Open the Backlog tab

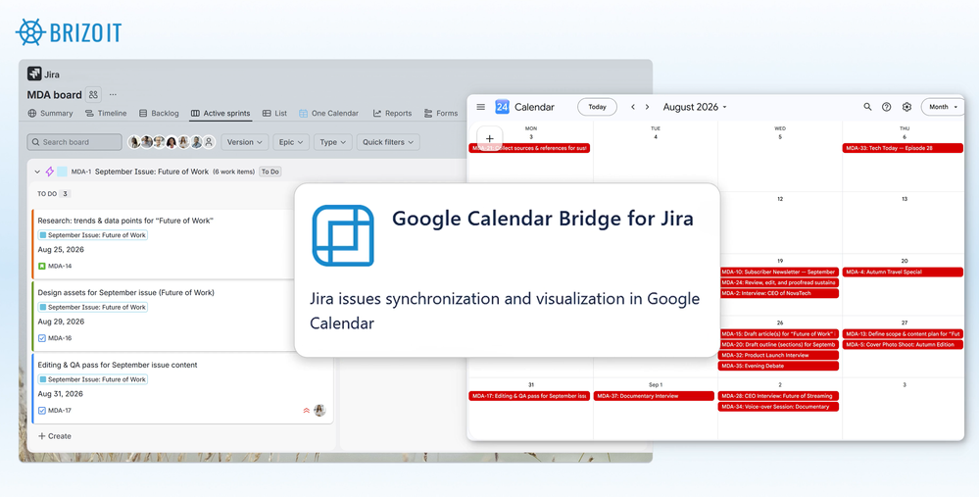point(159,113)
